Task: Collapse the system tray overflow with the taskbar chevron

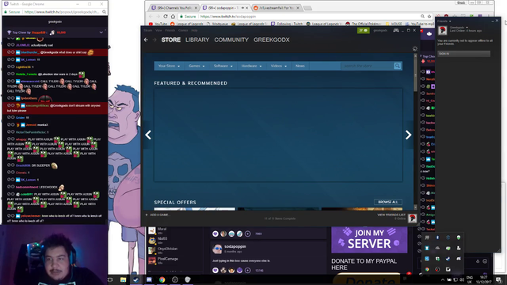Action: click(x=442, y=279)
